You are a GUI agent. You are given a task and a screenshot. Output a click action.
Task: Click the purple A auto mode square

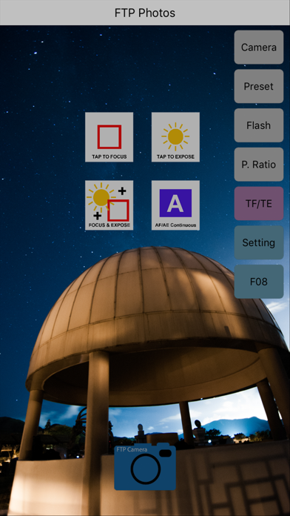tap(175, 203)
